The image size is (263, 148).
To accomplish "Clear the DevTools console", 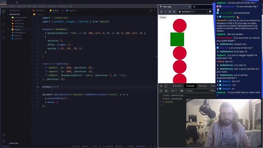I will point(166,91).
